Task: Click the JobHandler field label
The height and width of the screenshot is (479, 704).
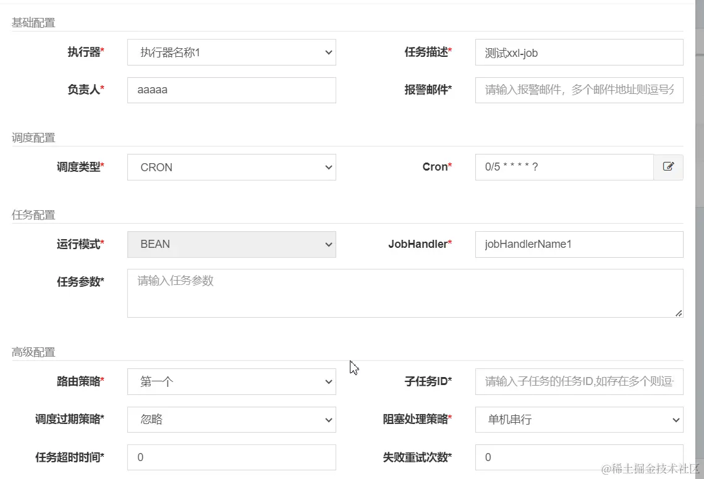Action: click(420, 244)
